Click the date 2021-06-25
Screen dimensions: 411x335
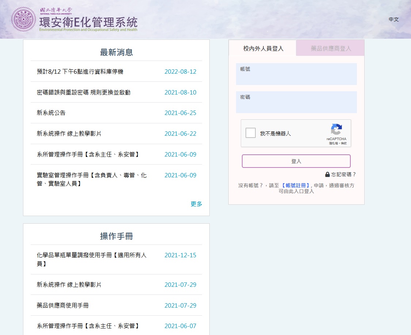click(180, 113)
